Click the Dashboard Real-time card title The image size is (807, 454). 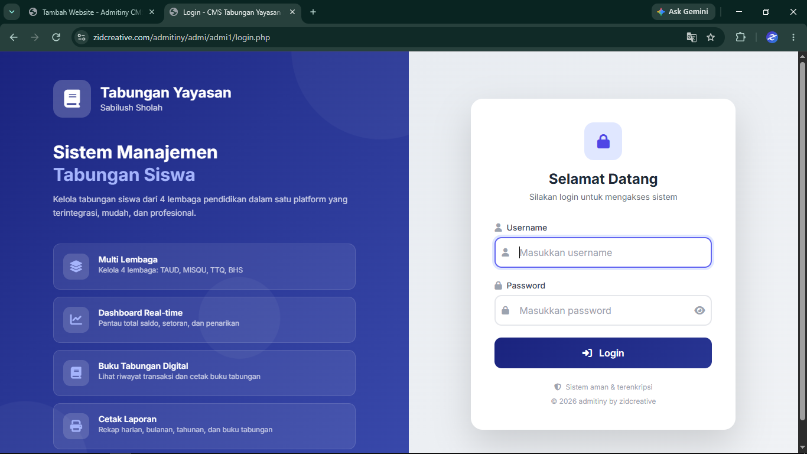point(141,313)
